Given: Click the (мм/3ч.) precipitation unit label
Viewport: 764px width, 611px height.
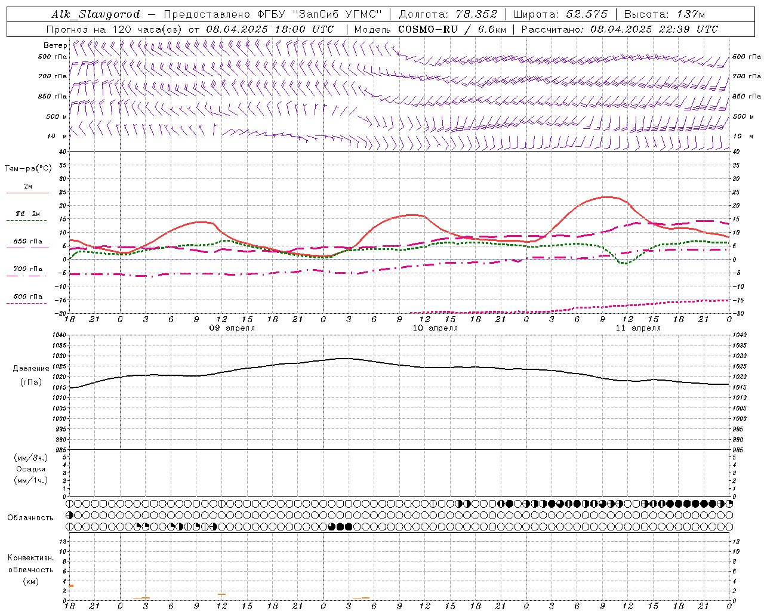Looking at the screenshot, I should [31, 458].
